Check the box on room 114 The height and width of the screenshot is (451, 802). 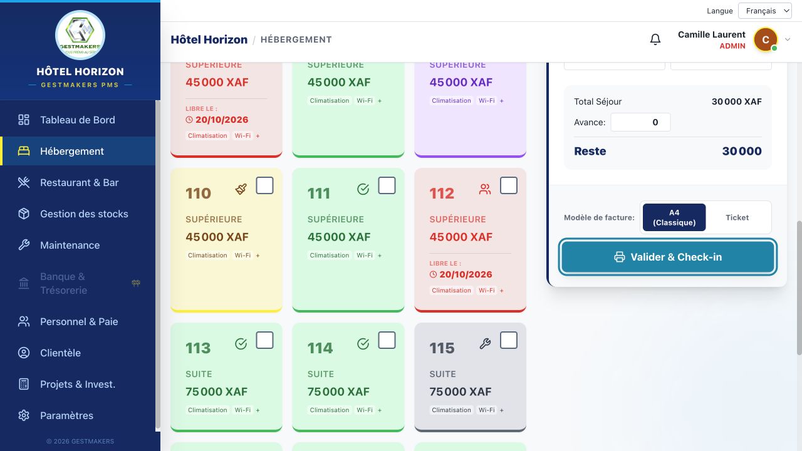tap(387, 340)
